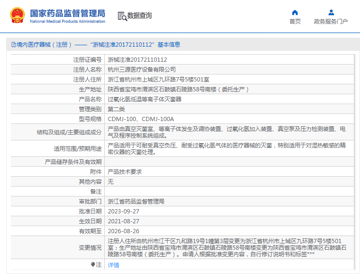Select address 浙江省杭州市上城区九环路7号5楼501室

click(x=159, y=79)
